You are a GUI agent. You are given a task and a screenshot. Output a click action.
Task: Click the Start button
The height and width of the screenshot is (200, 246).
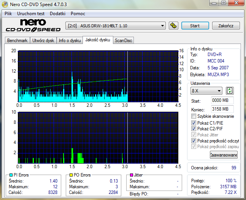coord(195,26)
